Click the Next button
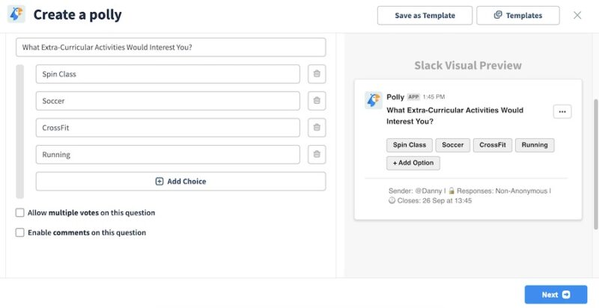This screenshot has width=599, height=308. click(556, 295)
